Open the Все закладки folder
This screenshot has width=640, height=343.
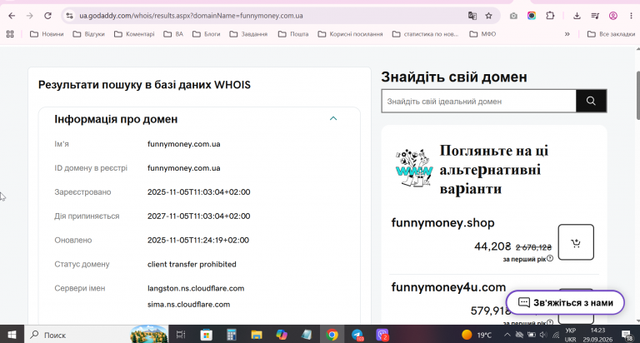coord(611,34)
